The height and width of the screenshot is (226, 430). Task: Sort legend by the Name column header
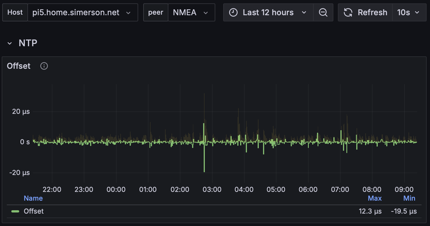pyautogui.click(x=33, y=198)
